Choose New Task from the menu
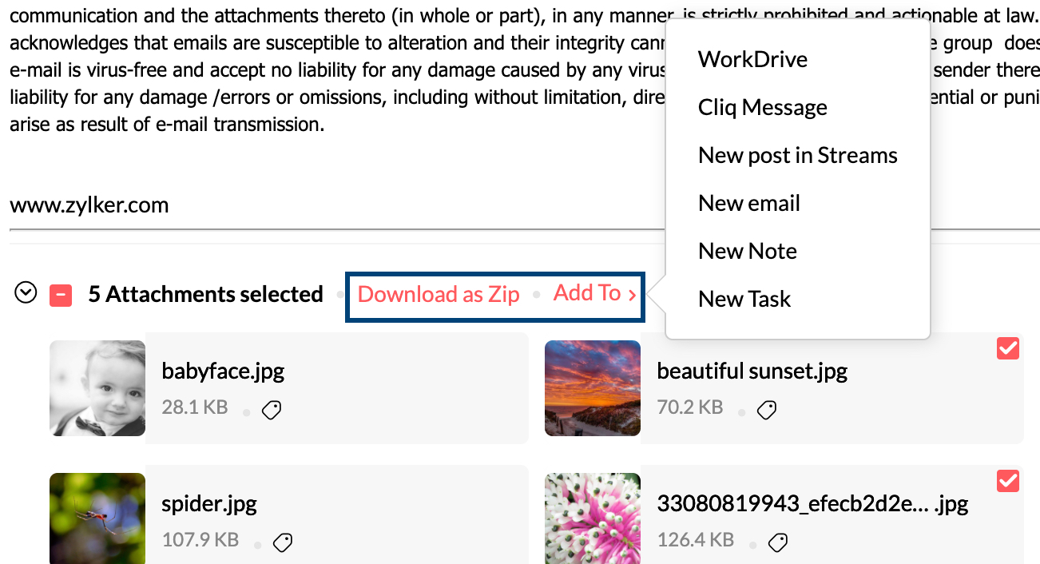1040x564 pixels. [x=744, y=299]
